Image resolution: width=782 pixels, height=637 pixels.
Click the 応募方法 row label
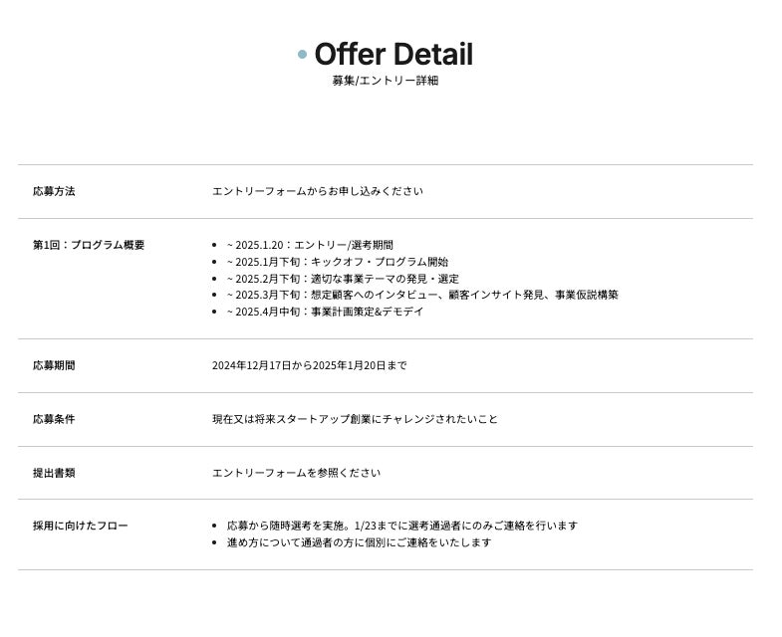pyautogui.click(x=54, y=191)
